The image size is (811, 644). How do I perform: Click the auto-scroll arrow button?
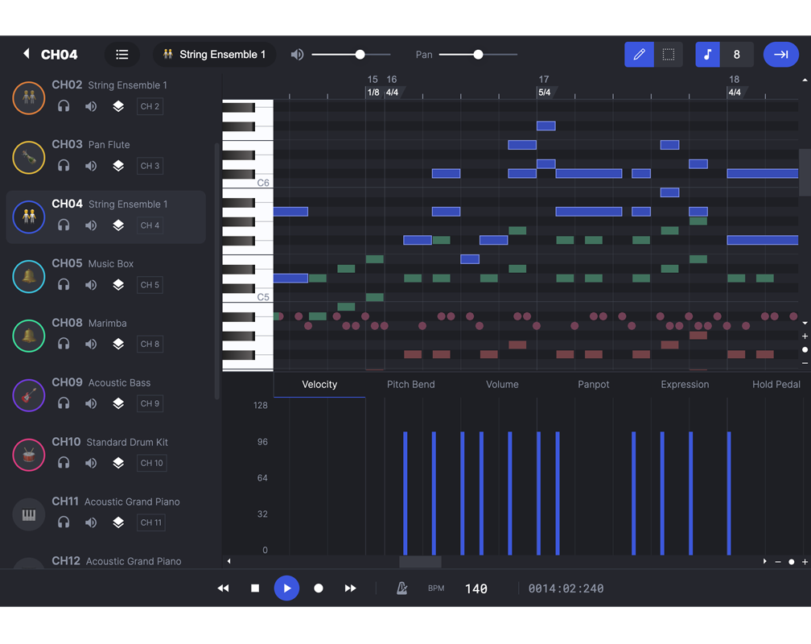pos(780,55)
